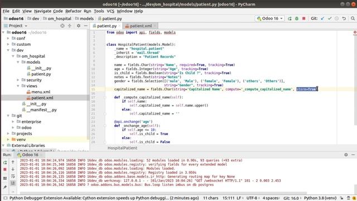Open the VCS menu

pyautogui.click(x=110, y=11)
